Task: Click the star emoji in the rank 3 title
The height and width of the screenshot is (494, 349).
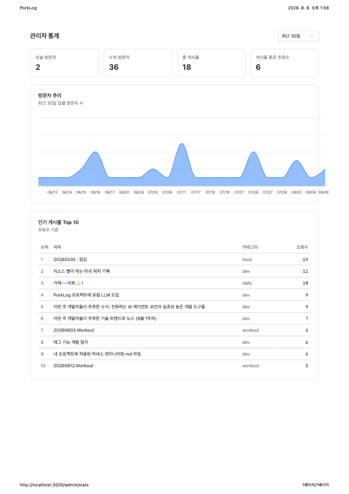Action: pos(79,283)
